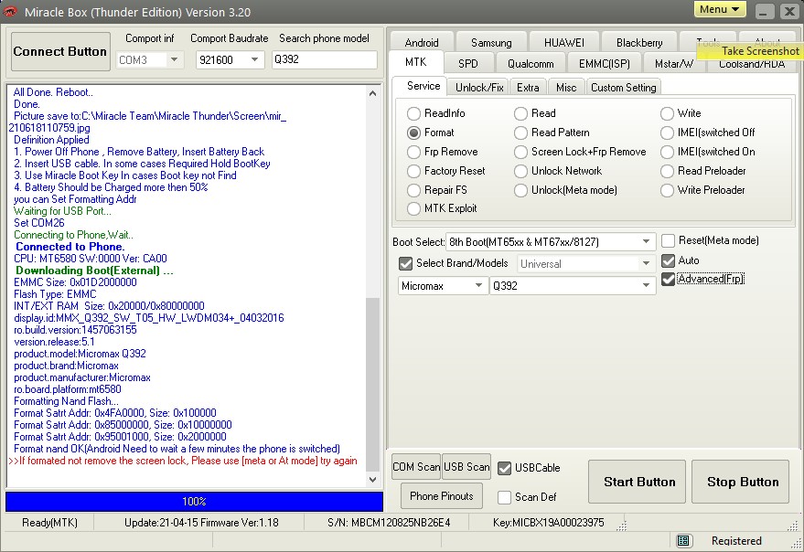The image size is (804, 552).
Task: Click the 'Ready(MTK)' status bar entry
Action: pyautogui.click(x=49, y=523)
